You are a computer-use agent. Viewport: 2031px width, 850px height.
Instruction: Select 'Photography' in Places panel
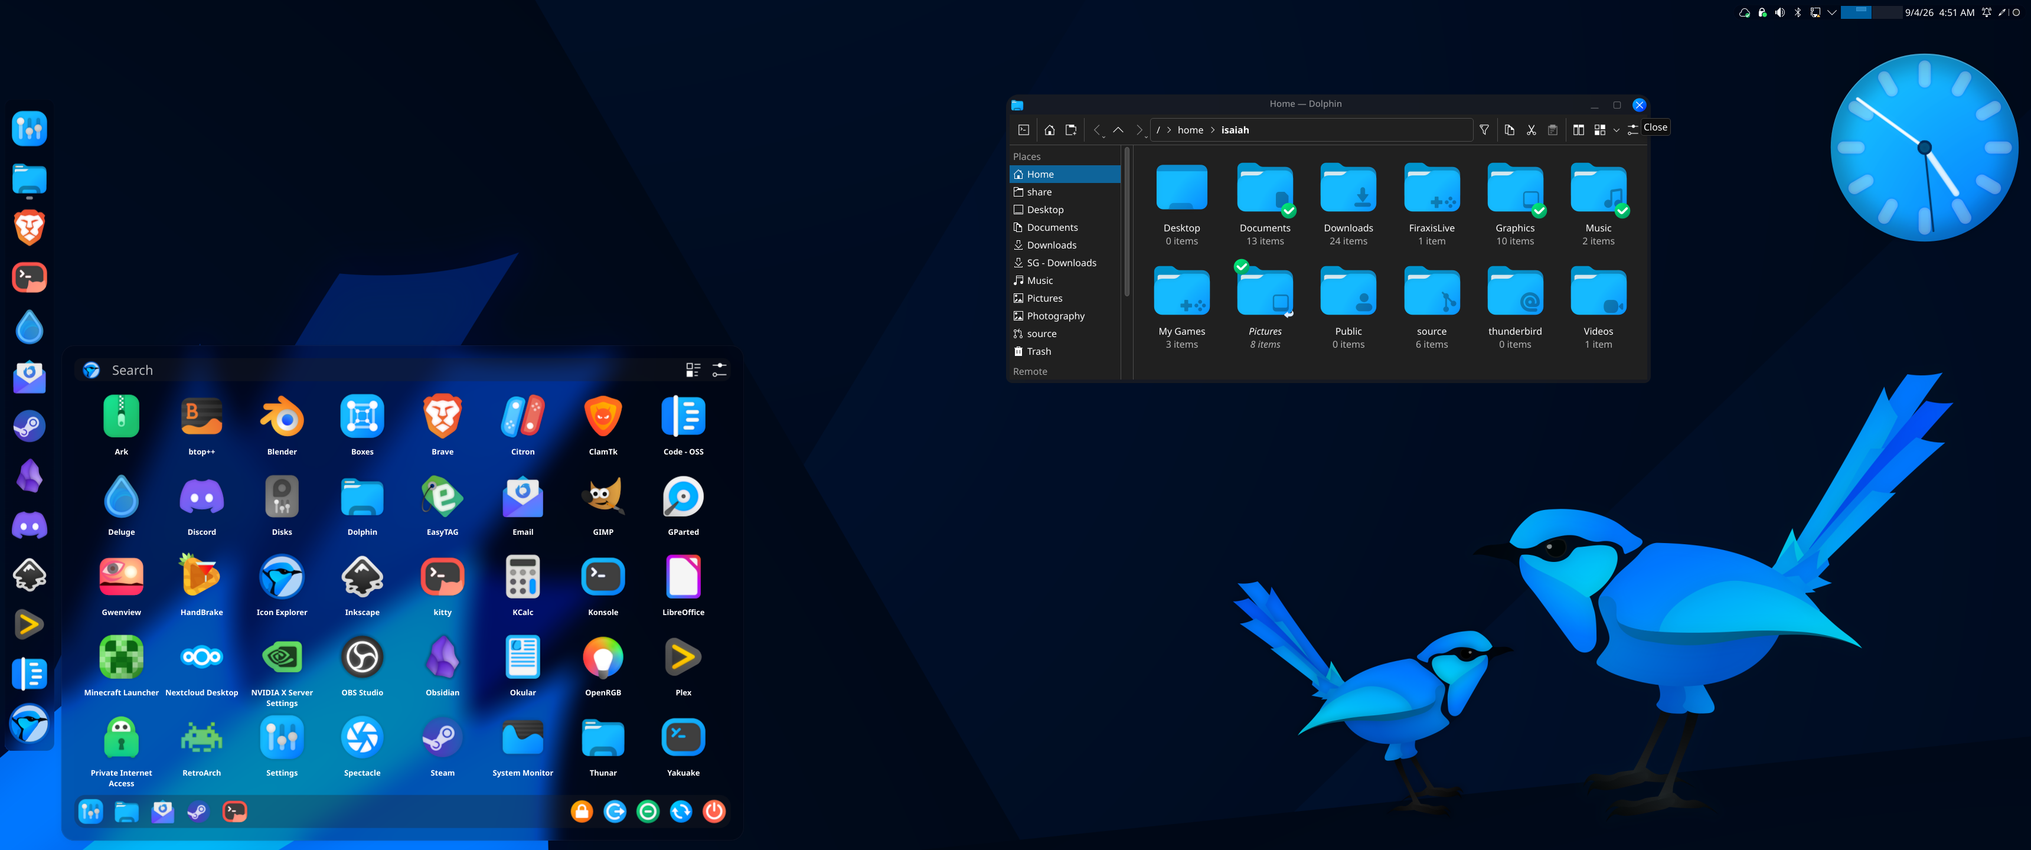click(x=1065, y=316)
